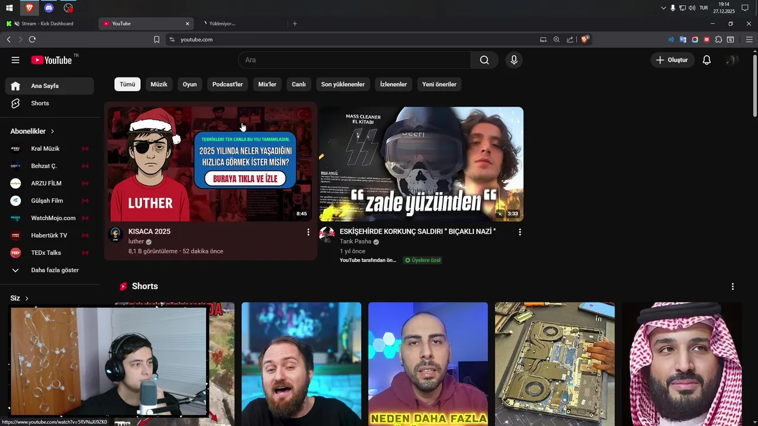Open Behzat Ç. subscription channel

click(x=50, y=166)
